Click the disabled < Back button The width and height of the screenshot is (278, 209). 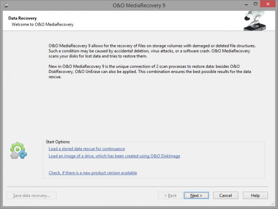(x=170, y=196)
